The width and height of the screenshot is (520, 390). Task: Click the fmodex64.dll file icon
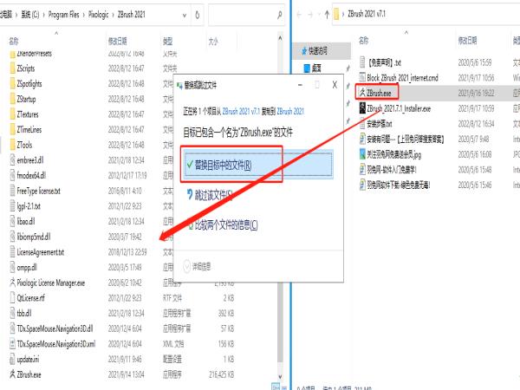pyautogui.click(x=13, y=175)
